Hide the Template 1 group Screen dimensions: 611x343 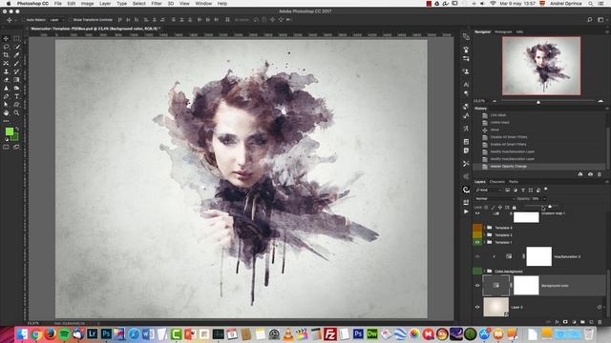point(477,242)
